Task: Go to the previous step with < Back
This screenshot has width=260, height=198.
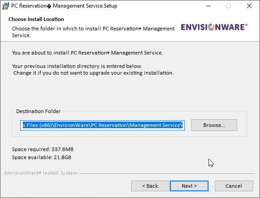Action: point(150,186)
